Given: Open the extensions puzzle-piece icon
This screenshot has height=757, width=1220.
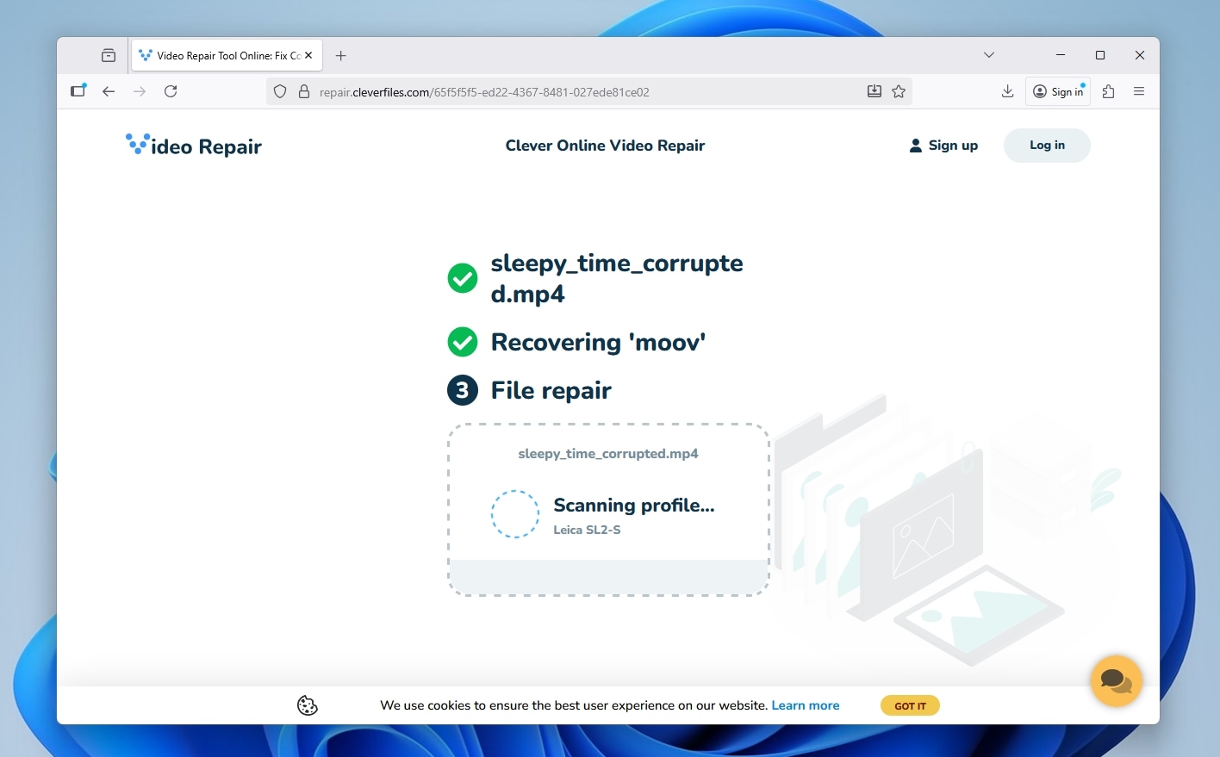Looking at the screenshot, I should tap(1108, 90).
